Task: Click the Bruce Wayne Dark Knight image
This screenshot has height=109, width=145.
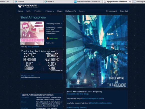Action: point(97,51)
